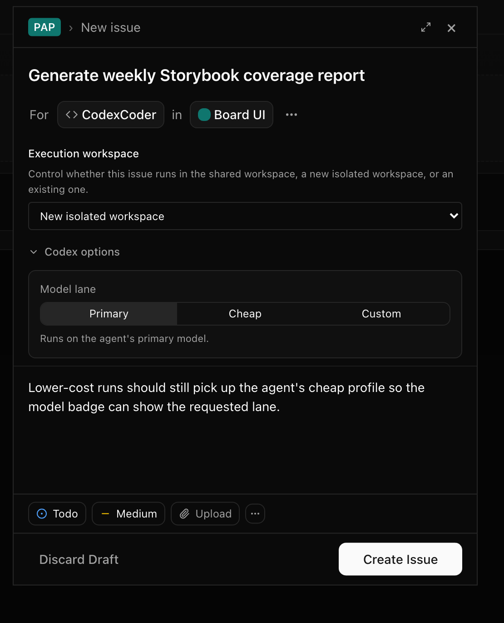
Task: Click 'Runs on the agent's primary model.' text
Action: [124, 339]
